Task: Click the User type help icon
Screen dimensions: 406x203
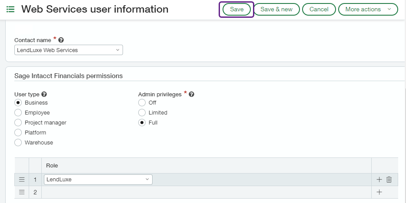Action: tap(44, 94)
